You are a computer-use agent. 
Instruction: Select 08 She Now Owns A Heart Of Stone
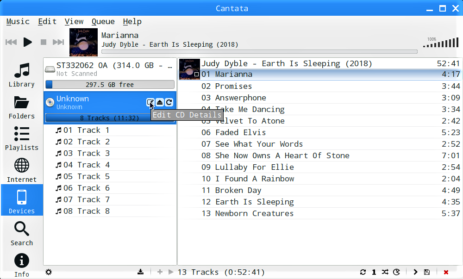tap(320, 155)
